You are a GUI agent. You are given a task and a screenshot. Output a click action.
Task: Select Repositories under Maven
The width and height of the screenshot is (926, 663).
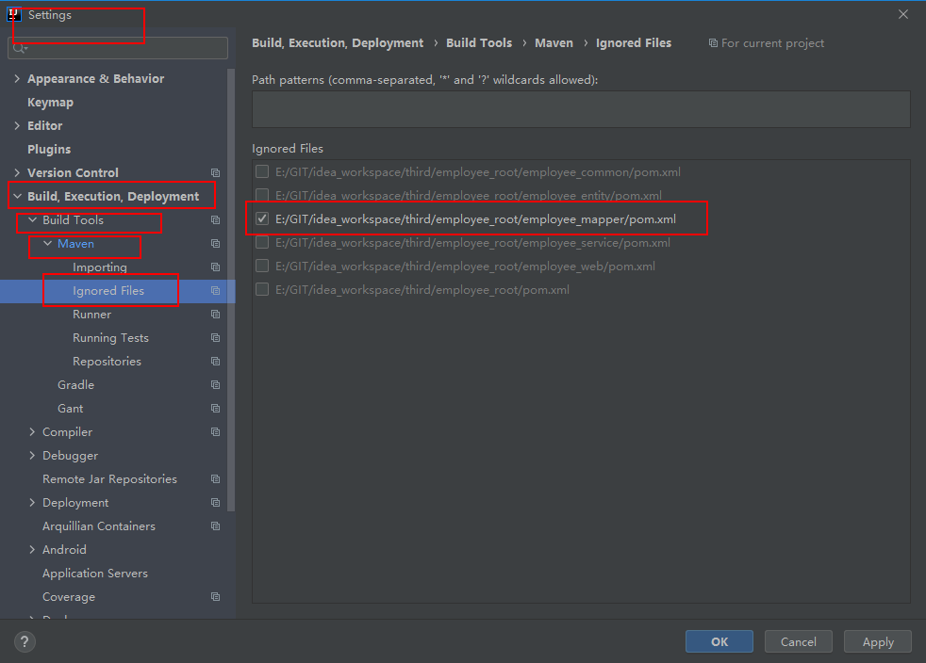point(107,361)
